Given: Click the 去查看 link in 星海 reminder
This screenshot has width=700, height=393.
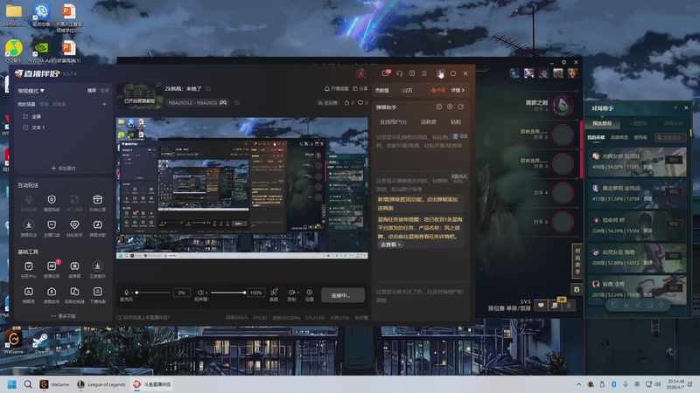Looking at the screenshot, I should [x=390, y=245].
